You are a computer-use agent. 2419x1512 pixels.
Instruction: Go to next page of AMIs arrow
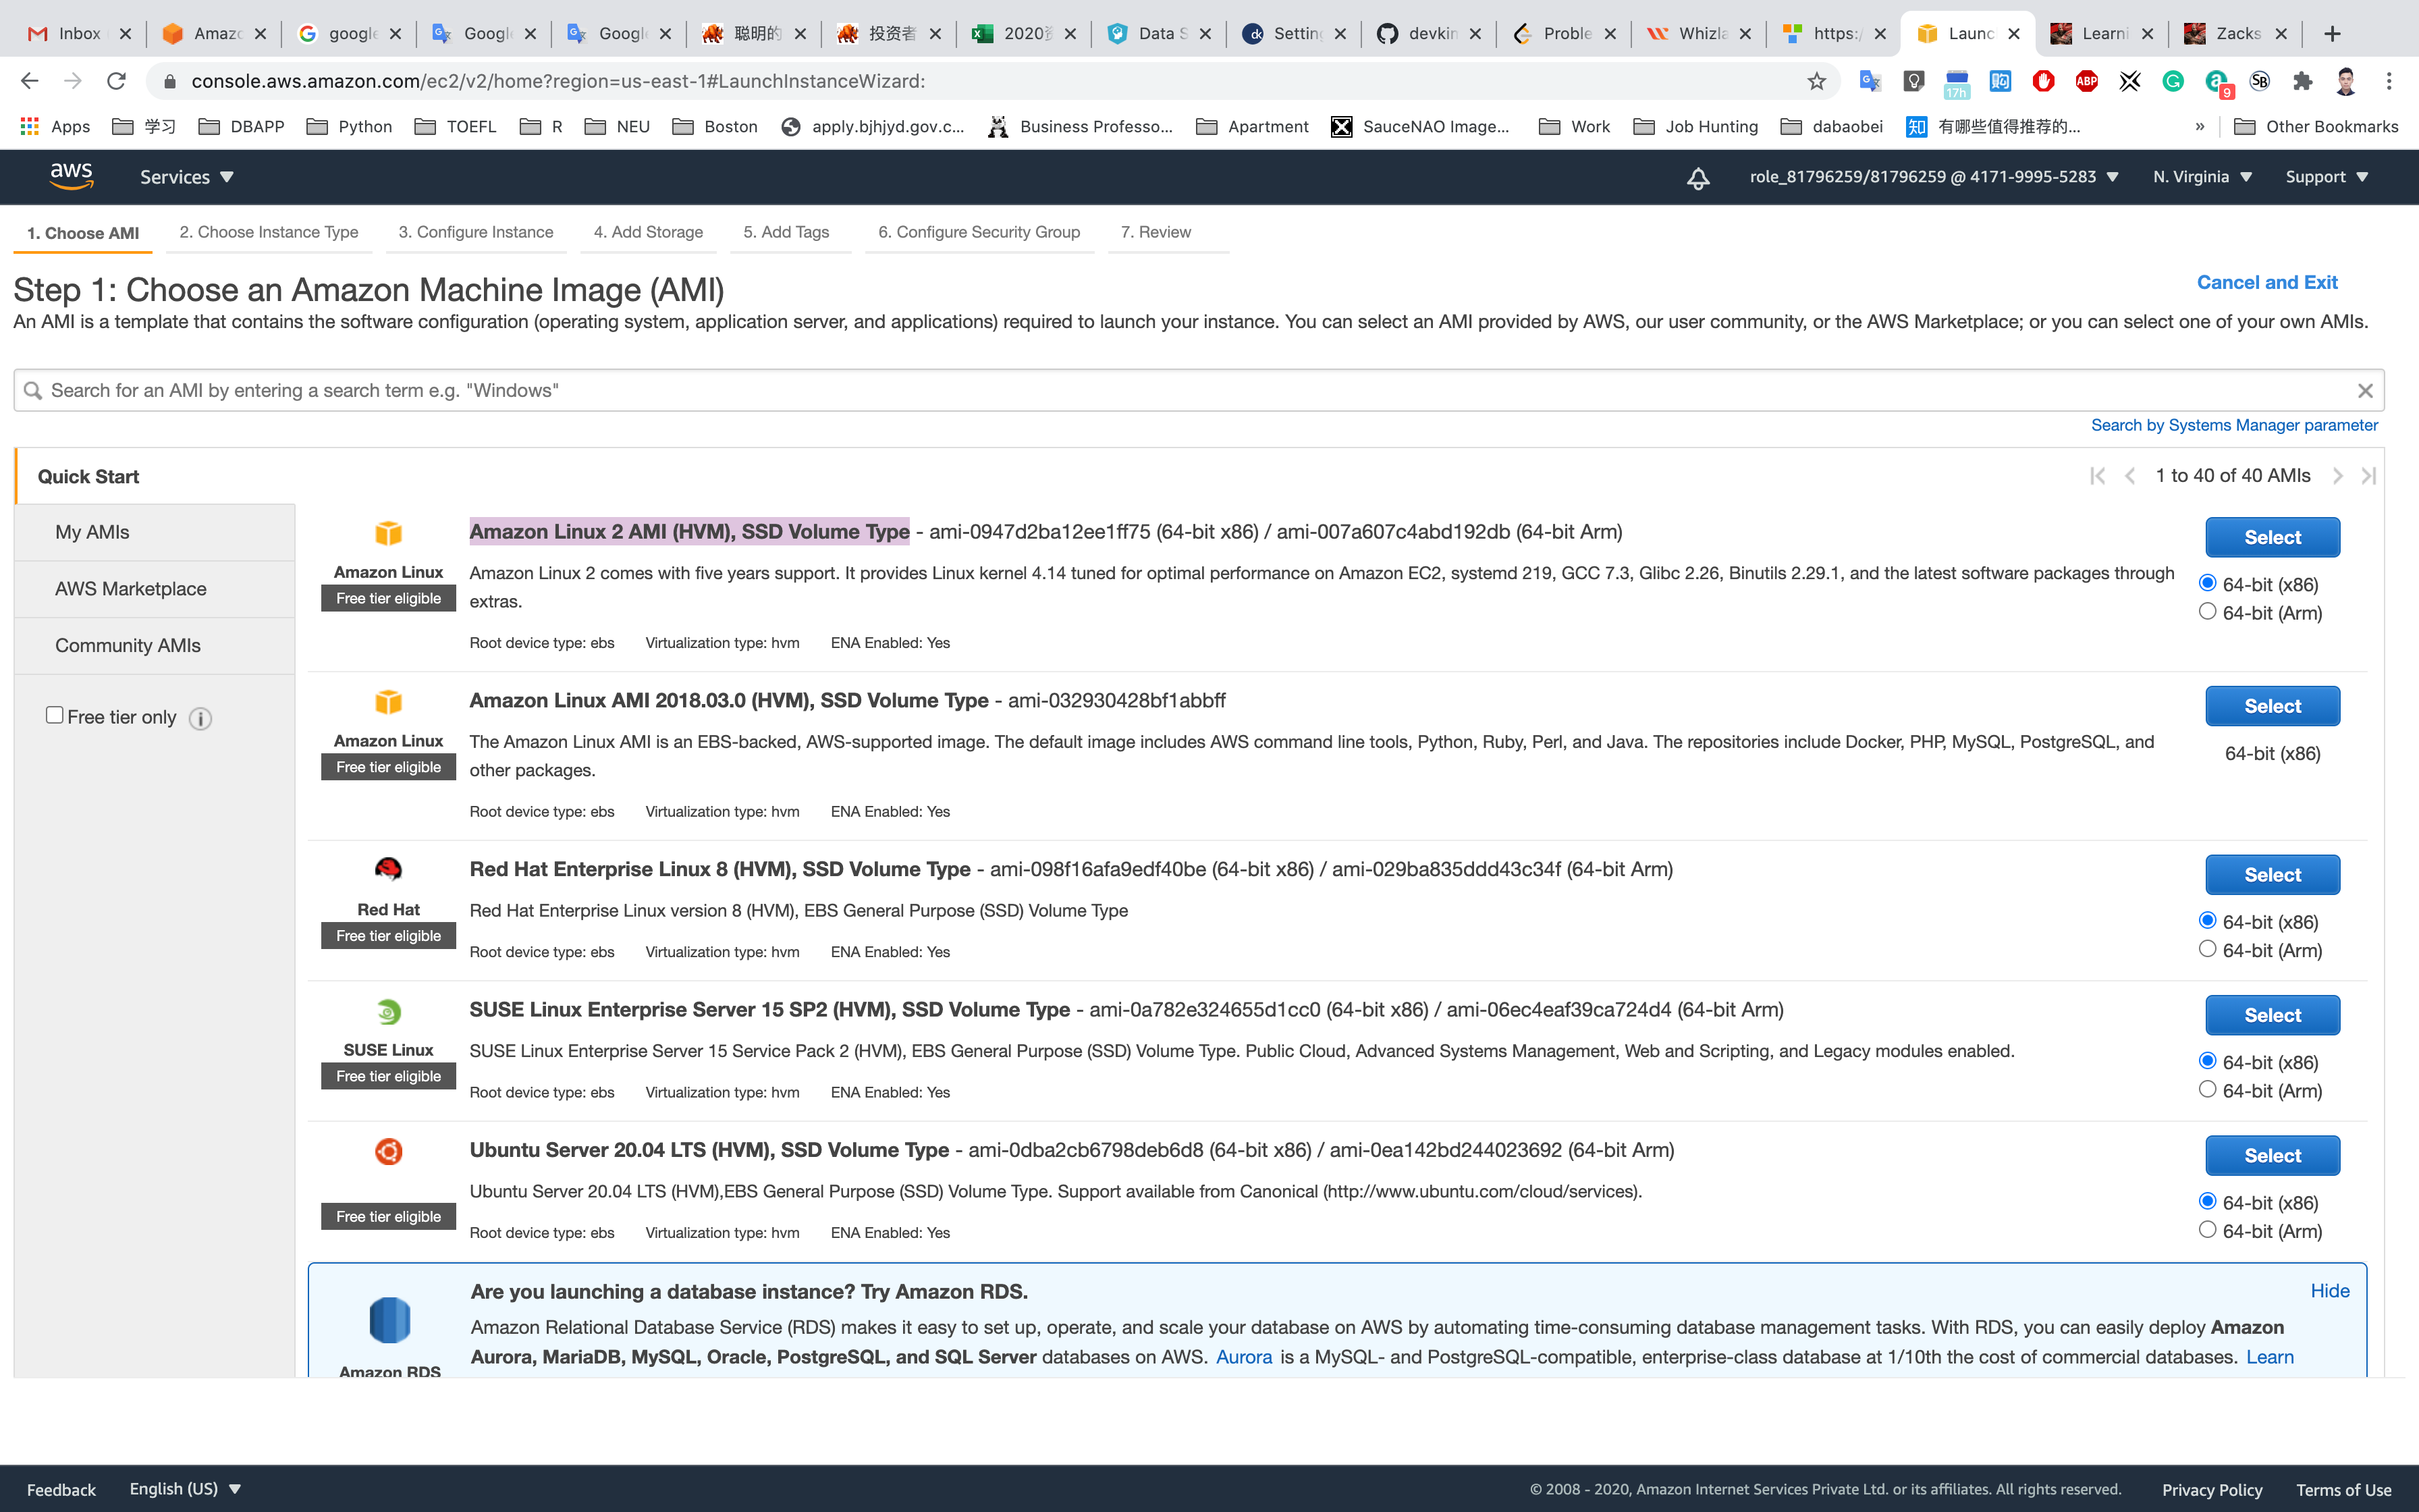tap(2337, 476)
